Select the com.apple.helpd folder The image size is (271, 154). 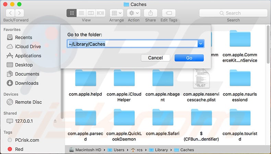(85, 83)
